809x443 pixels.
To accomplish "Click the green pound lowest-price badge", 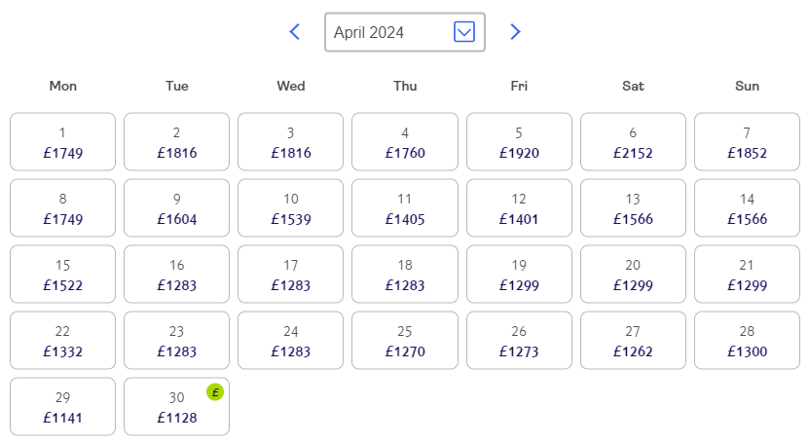I will [x=215, y=392].
